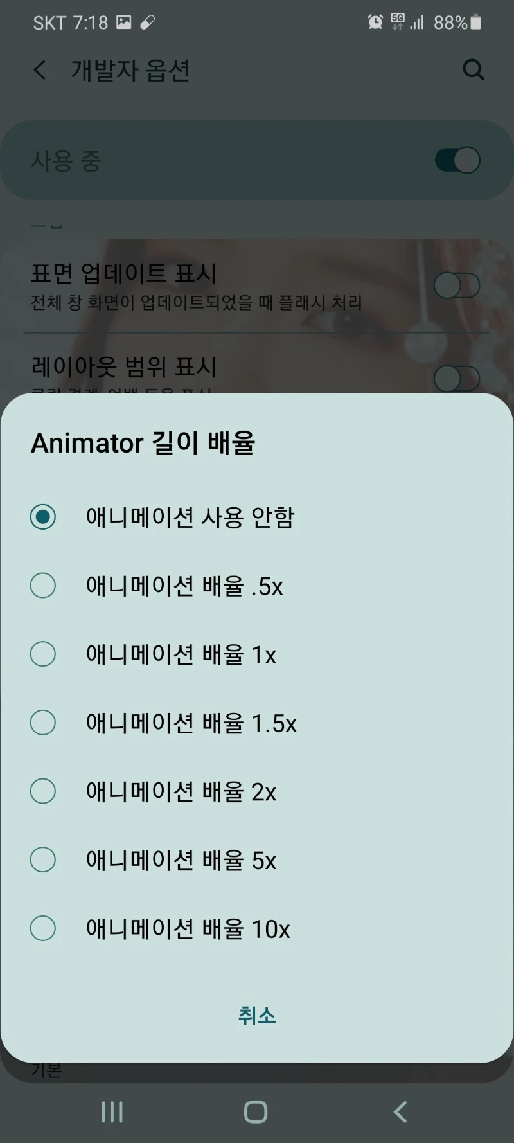
Task: Enable the 표면 업데이트 표시 switch
Action: pyautogui.click(x=457, y=285)
